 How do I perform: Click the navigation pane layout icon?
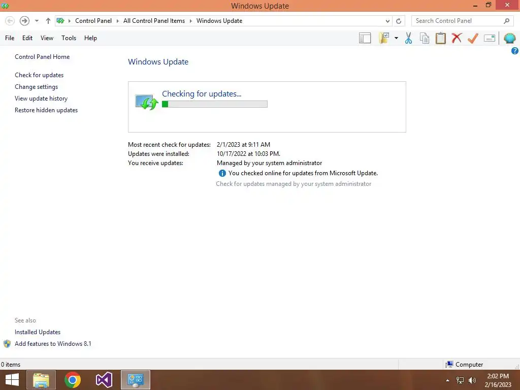[365, 38]
